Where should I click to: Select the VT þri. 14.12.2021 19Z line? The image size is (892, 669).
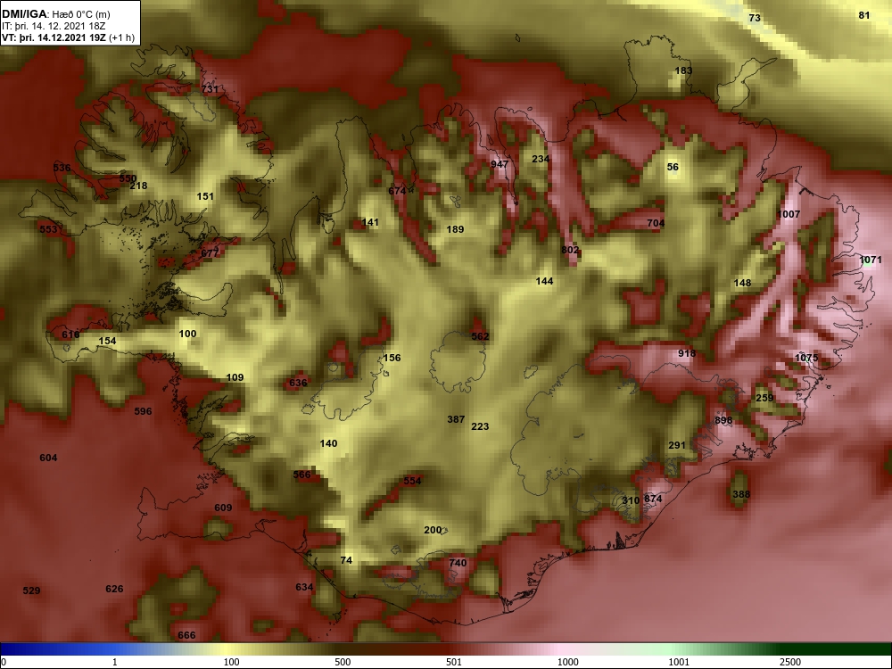click(69, 38)
